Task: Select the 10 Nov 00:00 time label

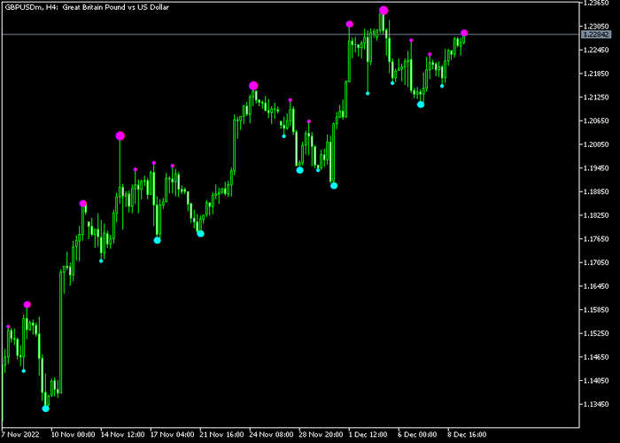Action: click(74, 434)
